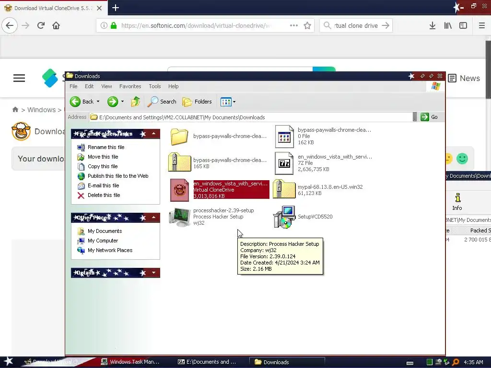491x368 pixels.
Task: Click the Start star button on taskbar
Action: point(9,362)
